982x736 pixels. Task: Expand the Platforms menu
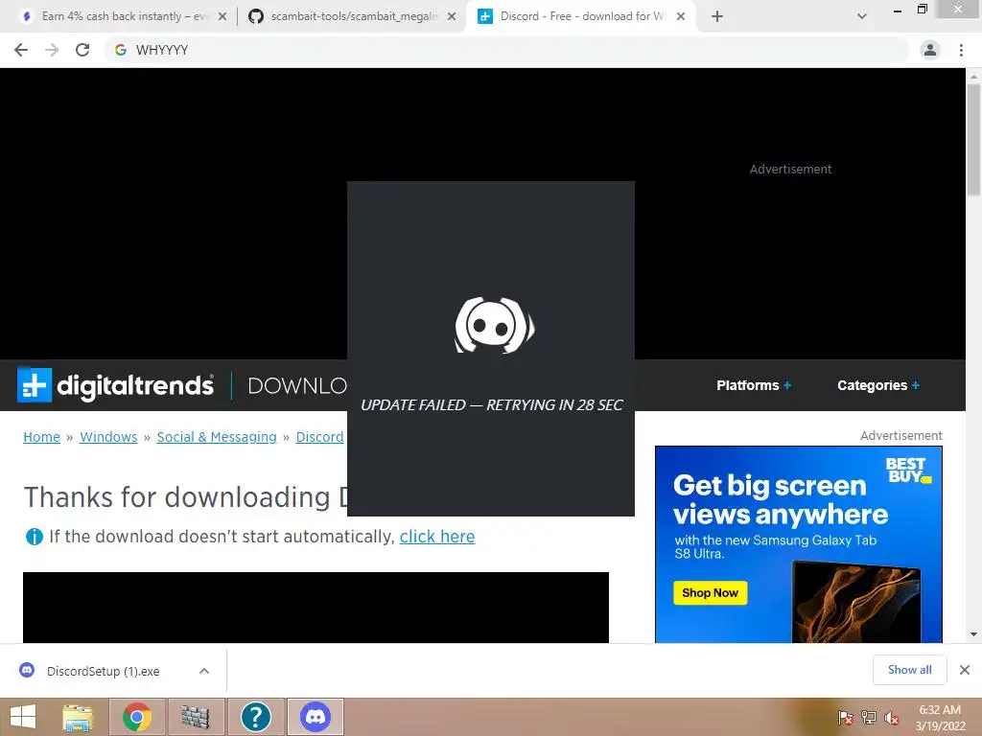[754, 385]
